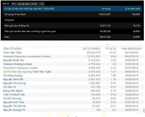Image resolution: width=145 pixels, height=117 pixels.
Task: Open Vietnam Holding Limited link
Action: click(18, 64)
